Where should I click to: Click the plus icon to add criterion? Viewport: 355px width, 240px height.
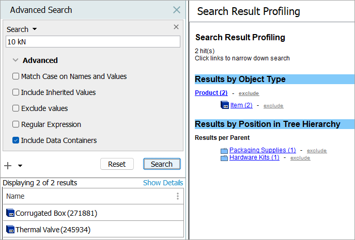[8, 166]
